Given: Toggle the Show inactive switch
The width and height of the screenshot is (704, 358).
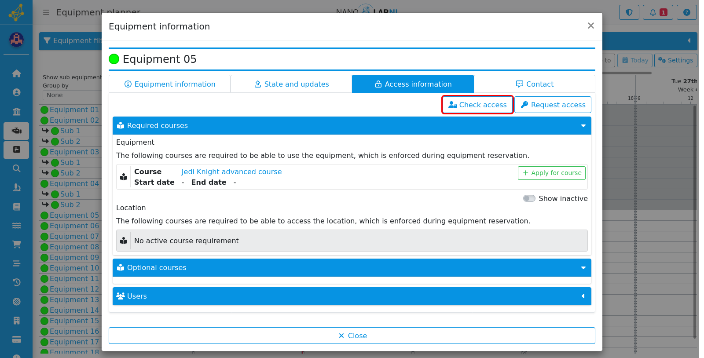Looking at the screenshot, I should 529,198.
